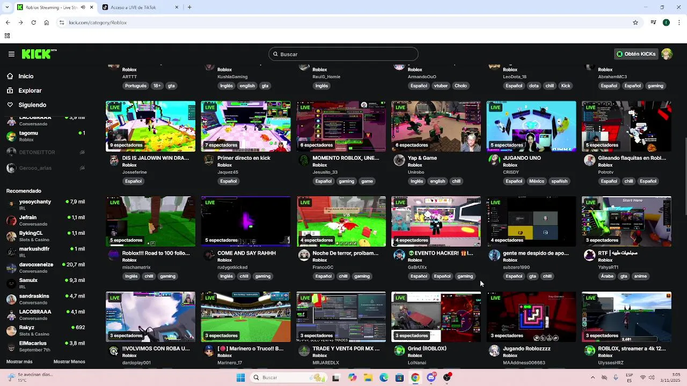This screenshot has height=386, width=687.
Task: Open Jugando Roblozzzz stream thumbnail
Action: 531,317
